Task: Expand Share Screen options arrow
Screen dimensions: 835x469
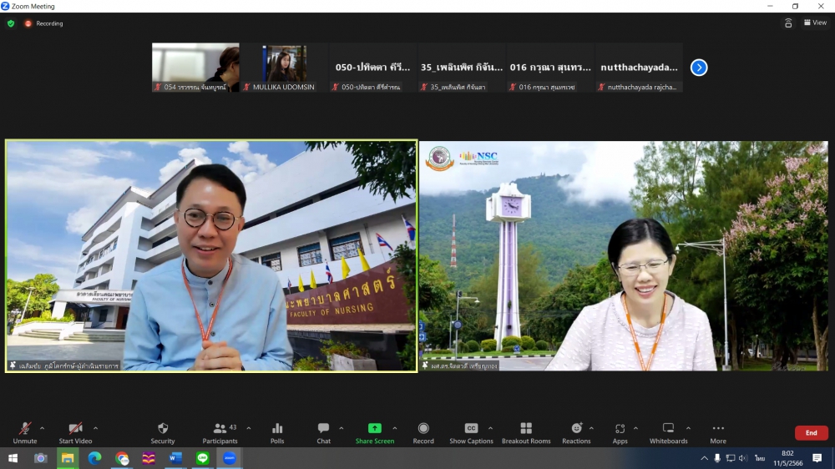Action: [x=395, y=428]
